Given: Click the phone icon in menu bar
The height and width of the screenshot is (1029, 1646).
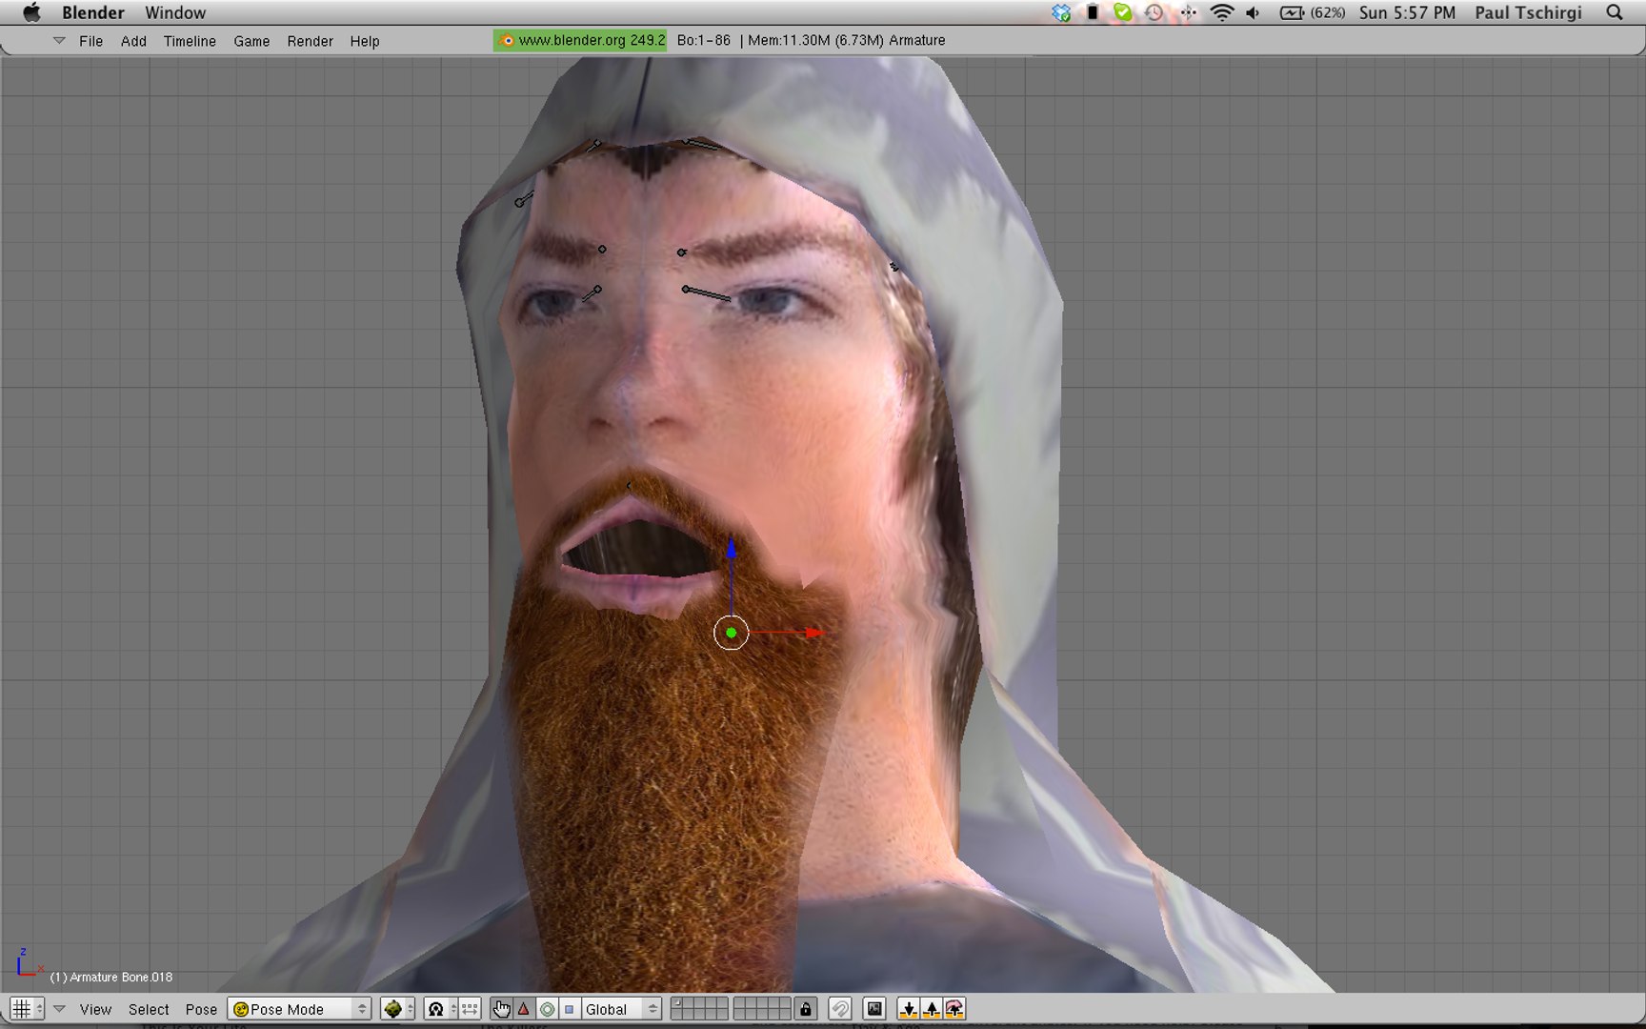Looking at the screenshot, I should tap(1093, 12).
